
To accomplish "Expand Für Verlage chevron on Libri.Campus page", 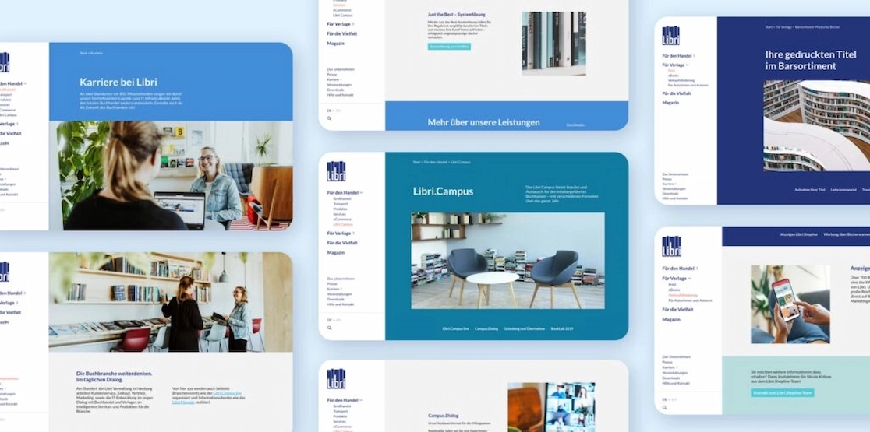I will (353, 234).
